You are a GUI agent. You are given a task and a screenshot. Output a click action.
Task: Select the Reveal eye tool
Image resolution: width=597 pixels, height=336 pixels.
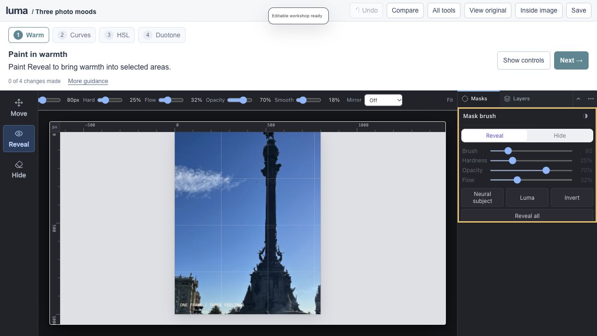19,139
